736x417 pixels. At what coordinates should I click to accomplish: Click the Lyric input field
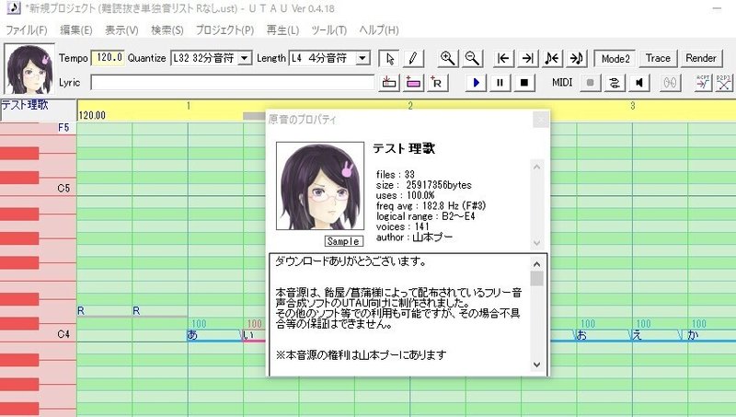[233, 83]
